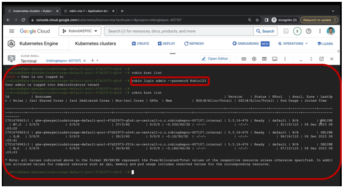Open the user account avatar
The width and height of the screenshot is (344, 189).
click(x=330, y=31)
